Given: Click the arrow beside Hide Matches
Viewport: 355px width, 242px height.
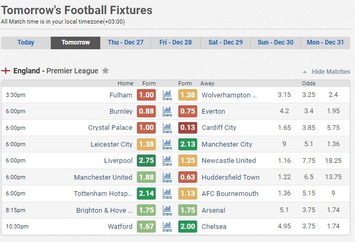Looking at the screenshot, I should click(x=305, y=72).
